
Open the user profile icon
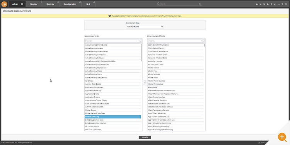(x=257, y=4)
